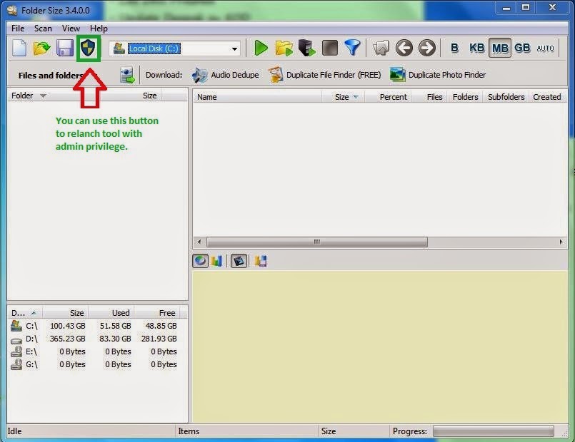The width and height of the screenshot is (575, 442).
Task: Click the Idle status text
Action: pos(15,431)
